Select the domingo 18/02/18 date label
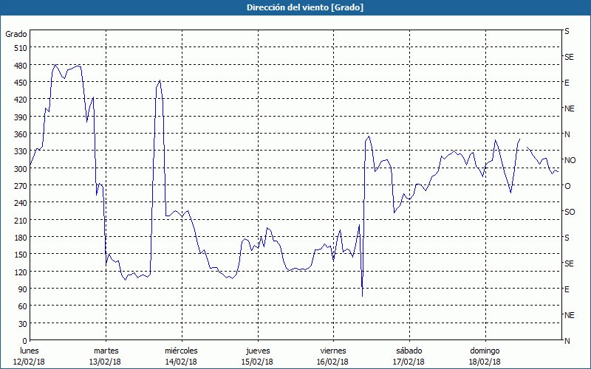Viewport: 591px width, 369px height. [x=485, y=356]
